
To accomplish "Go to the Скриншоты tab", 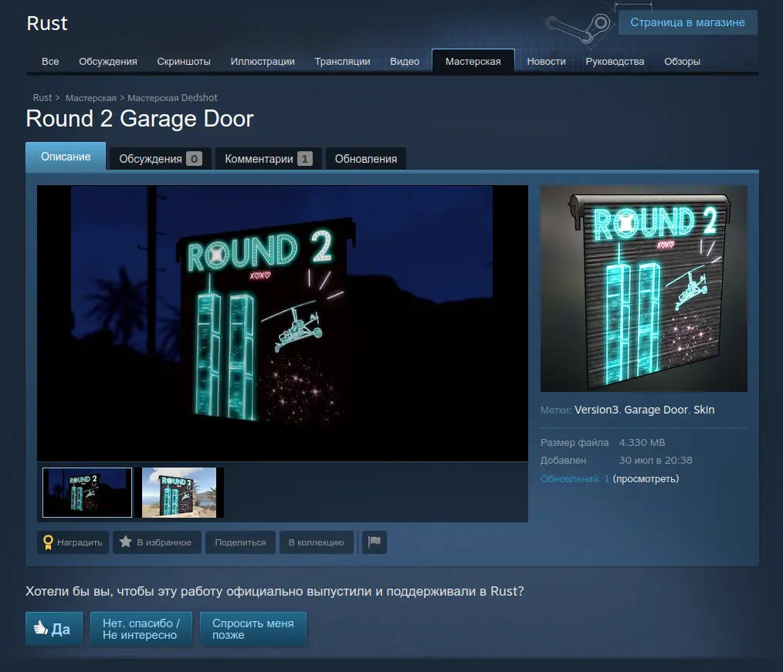I will pyautogui.click(x=184, y=62).
